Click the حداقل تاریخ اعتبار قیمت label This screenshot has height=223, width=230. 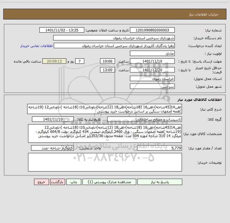pyautogui.click(x=208, y=70)
